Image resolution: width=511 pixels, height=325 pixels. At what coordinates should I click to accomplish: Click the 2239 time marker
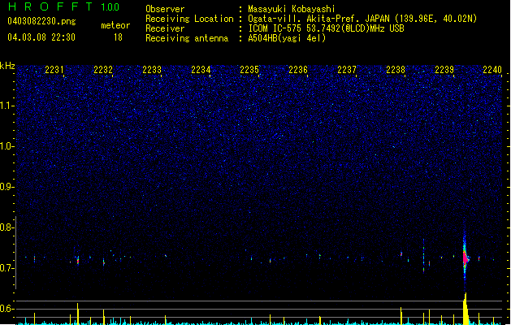pos(444,70)
